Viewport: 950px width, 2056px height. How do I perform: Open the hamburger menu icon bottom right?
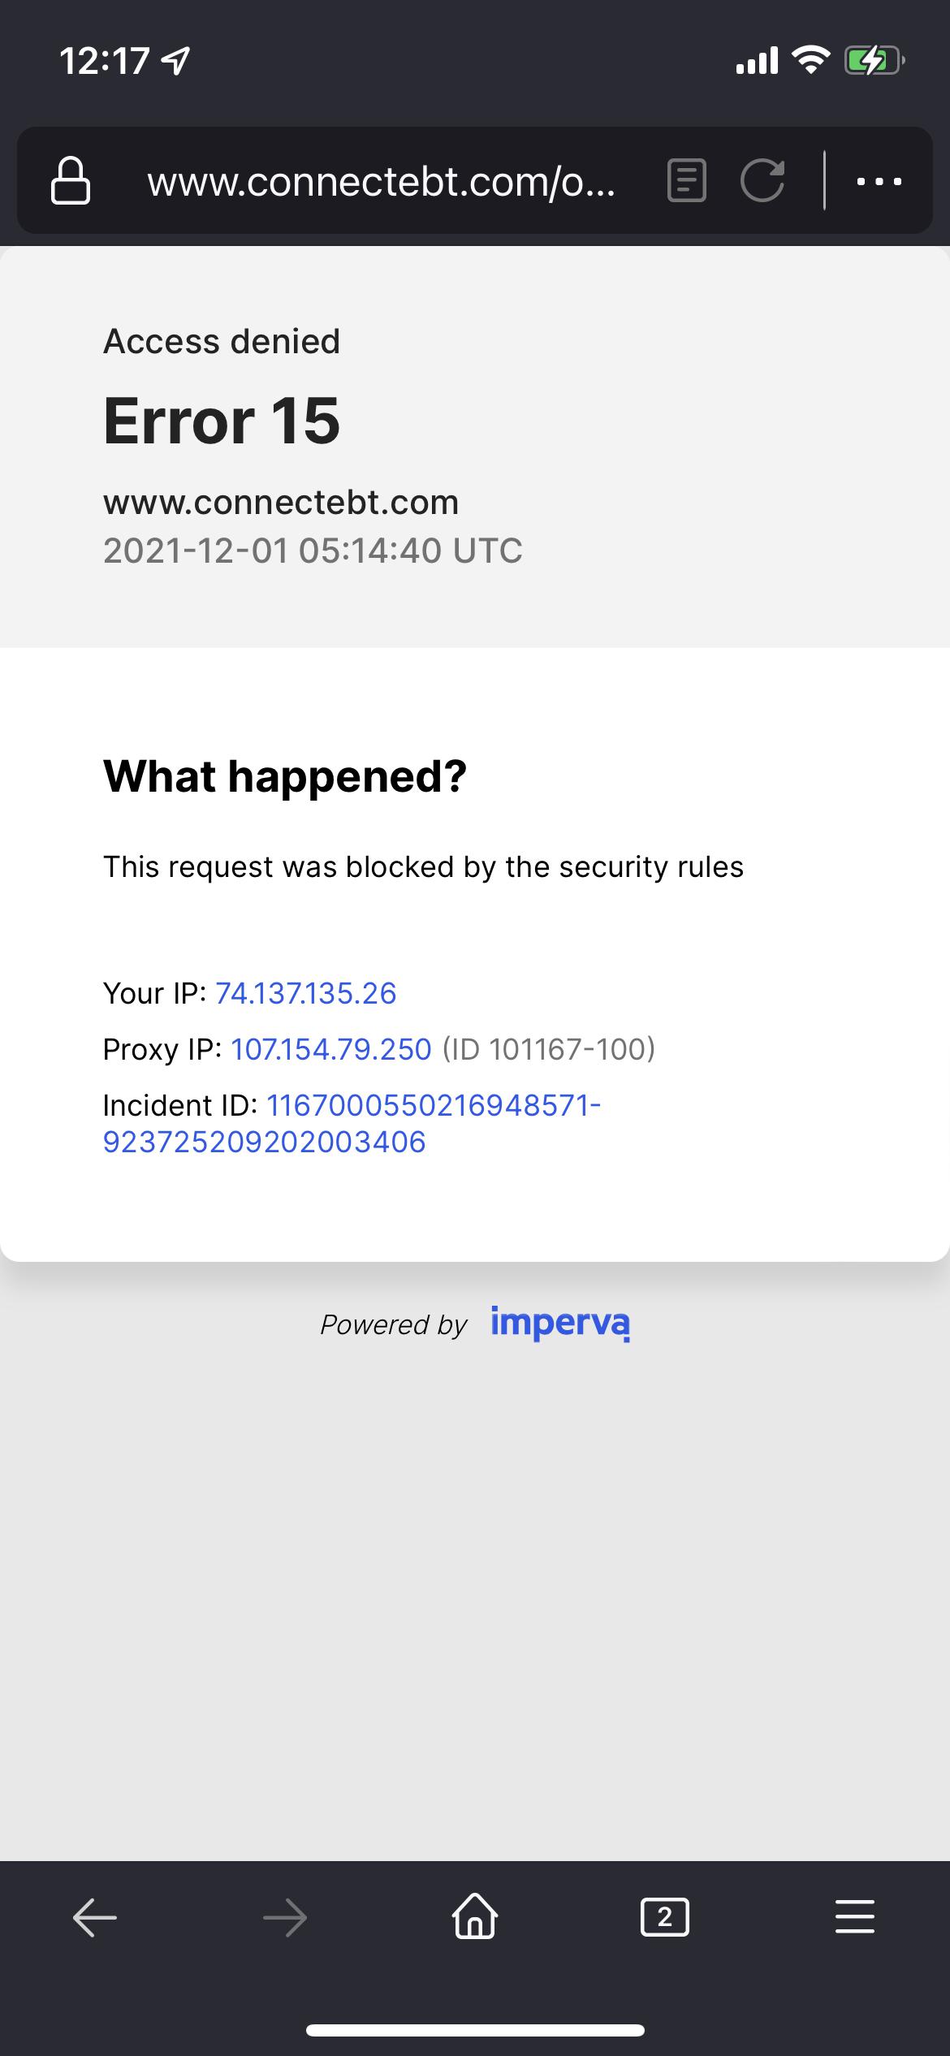(854, 1918)
